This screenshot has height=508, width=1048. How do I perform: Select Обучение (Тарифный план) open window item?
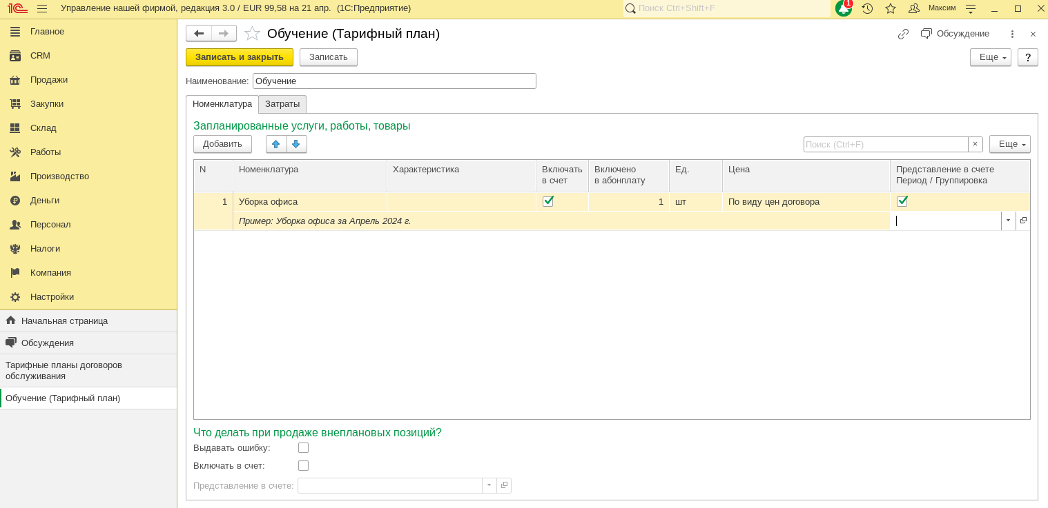point(88,398)
